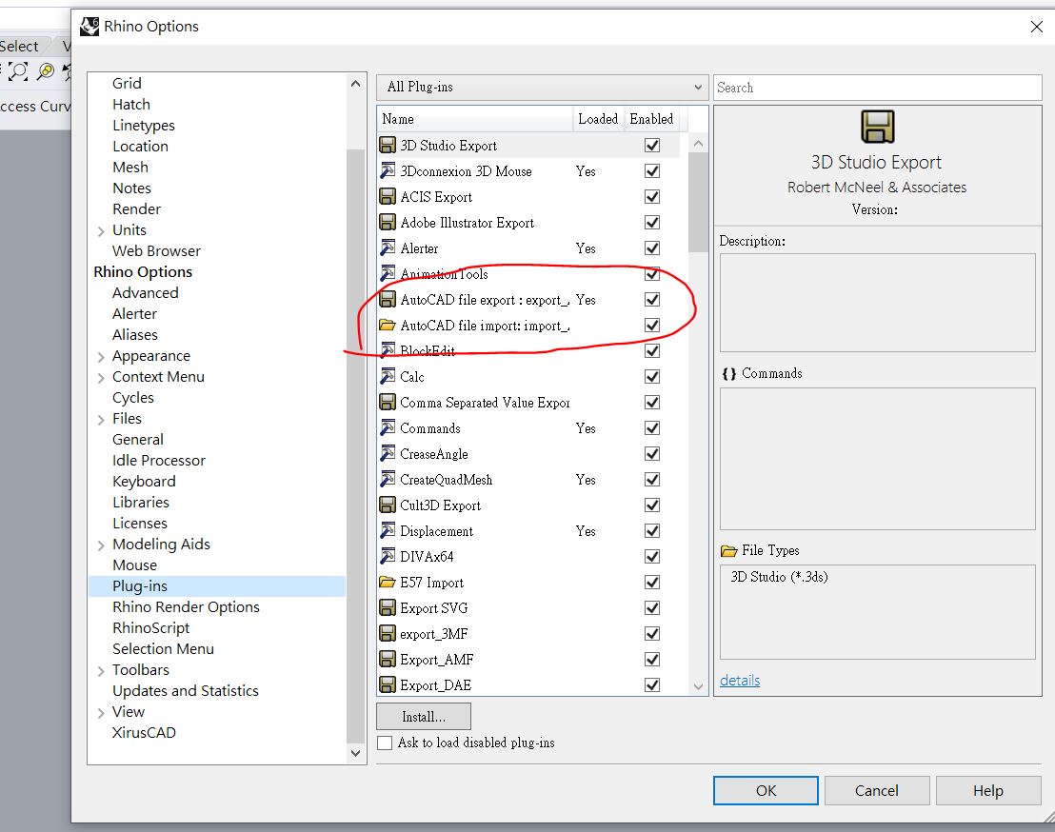Image resolution: width=1055 pixels, height=832 pixels.
Task: Click the 3D Studio Export plug-in icon
Action: point(388,146)
